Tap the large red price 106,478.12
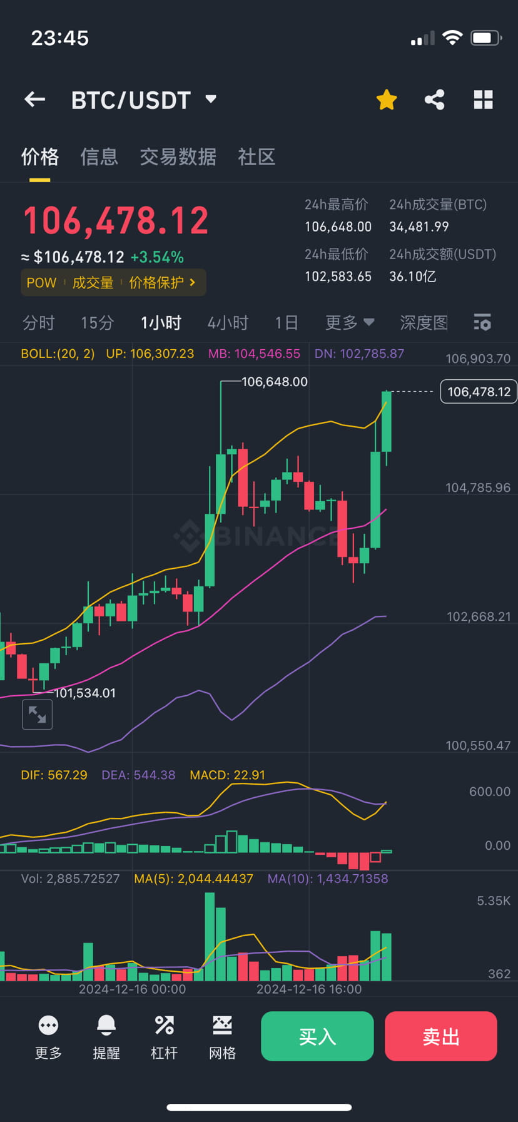 [x=116, y=221]
